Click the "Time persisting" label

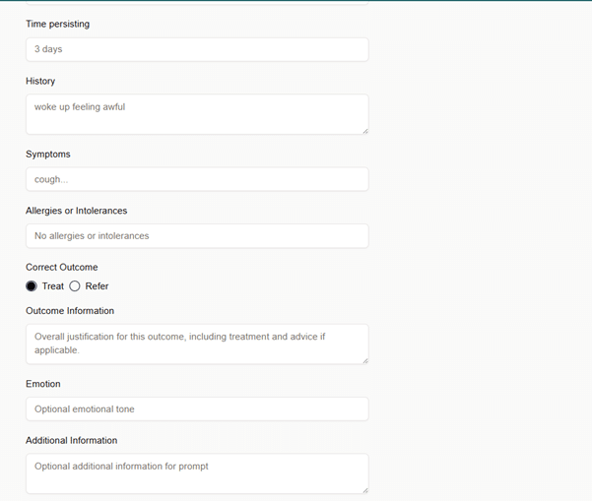57,24
